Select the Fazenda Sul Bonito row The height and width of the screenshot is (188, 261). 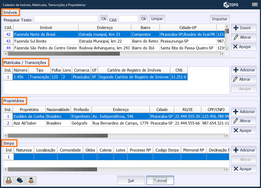pos(46,41)
